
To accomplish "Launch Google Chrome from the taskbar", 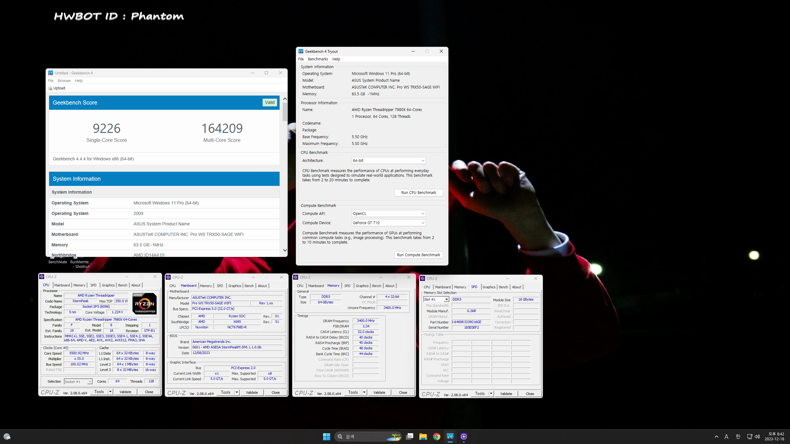I will click(x=436, y=436).
